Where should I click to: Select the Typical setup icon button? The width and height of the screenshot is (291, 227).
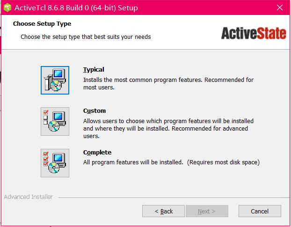[x=55, y=80]
